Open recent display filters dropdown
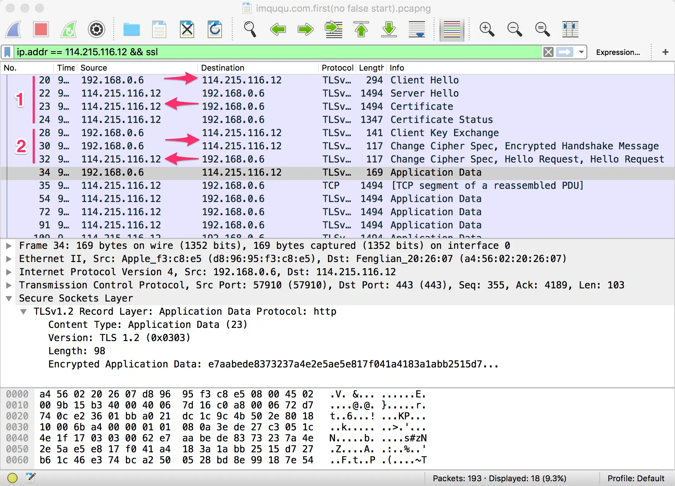 click(581, 52)
